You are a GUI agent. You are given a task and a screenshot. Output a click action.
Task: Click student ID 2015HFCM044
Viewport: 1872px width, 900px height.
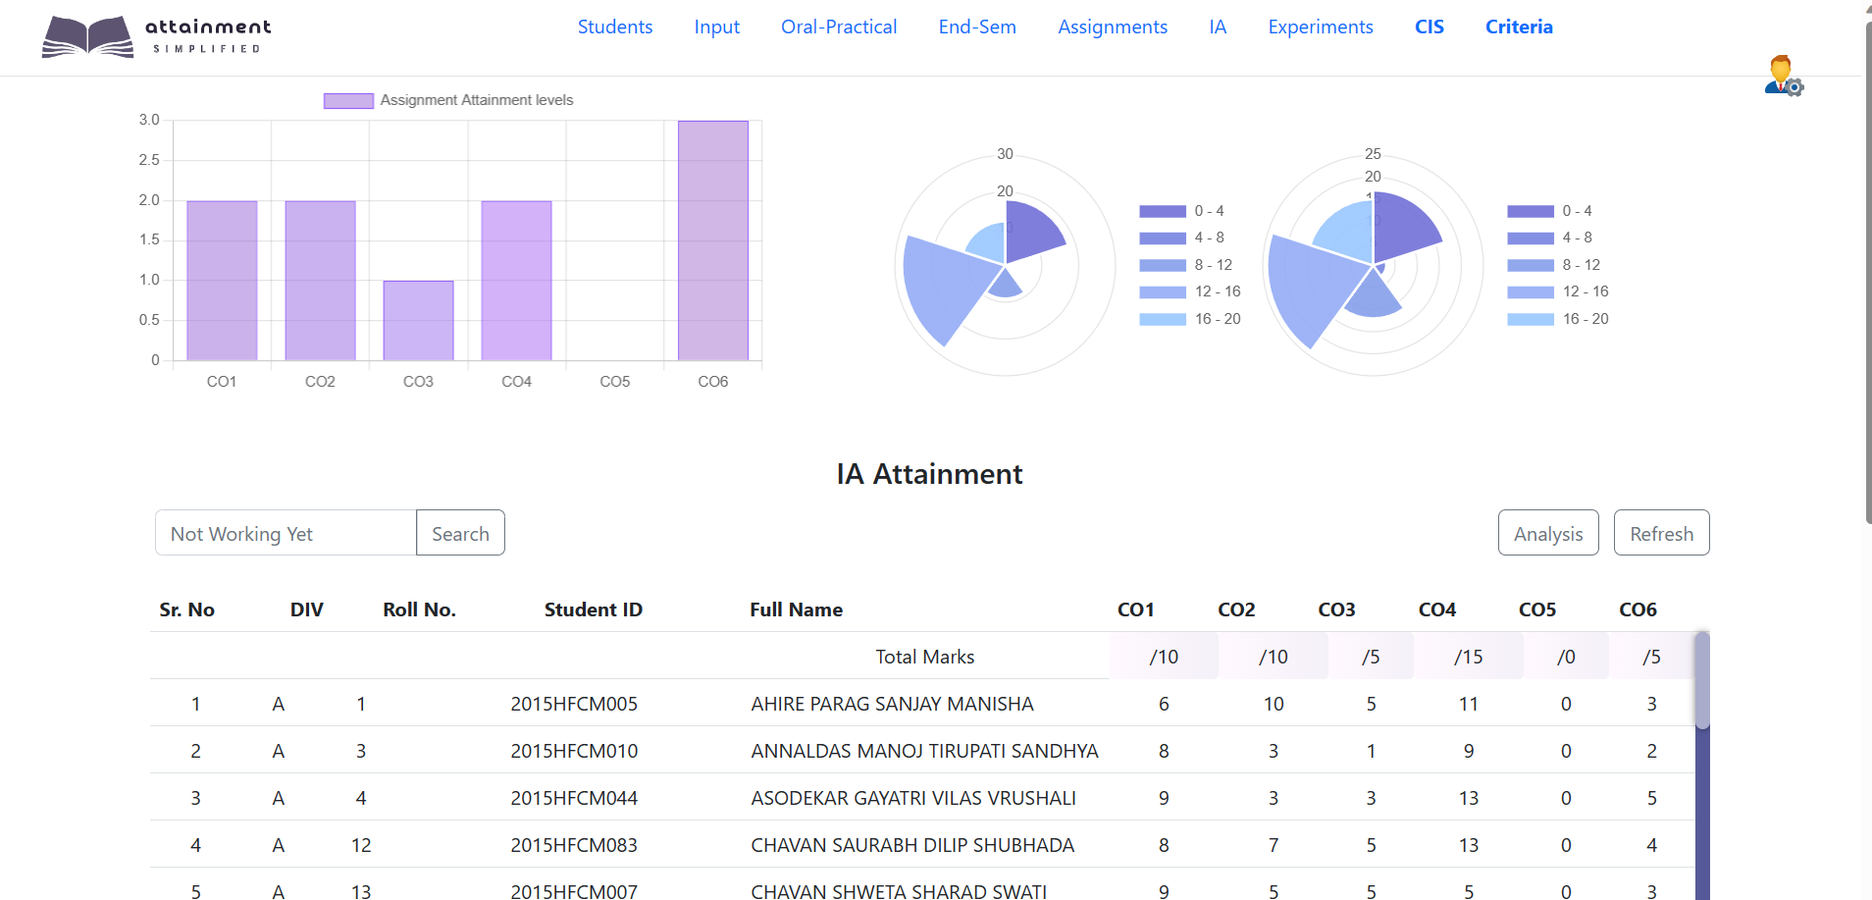click(574, 798)
